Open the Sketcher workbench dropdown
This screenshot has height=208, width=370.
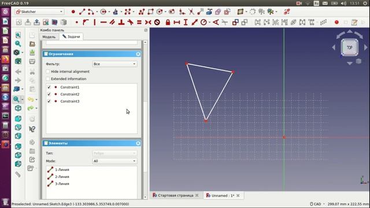coord(39,12)
